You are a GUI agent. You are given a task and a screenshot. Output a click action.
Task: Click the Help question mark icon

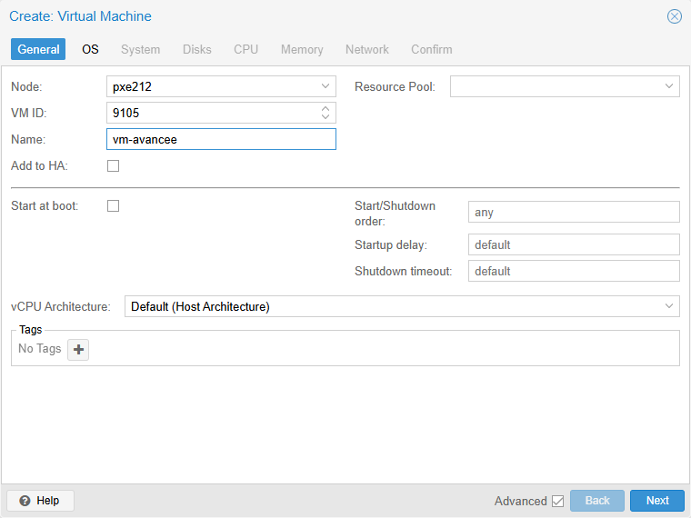pyautogui.click(x=25, y=501)
